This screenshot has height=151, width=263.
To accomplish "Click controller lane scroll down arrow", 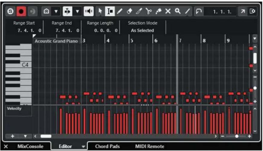I will pos(255,131).
